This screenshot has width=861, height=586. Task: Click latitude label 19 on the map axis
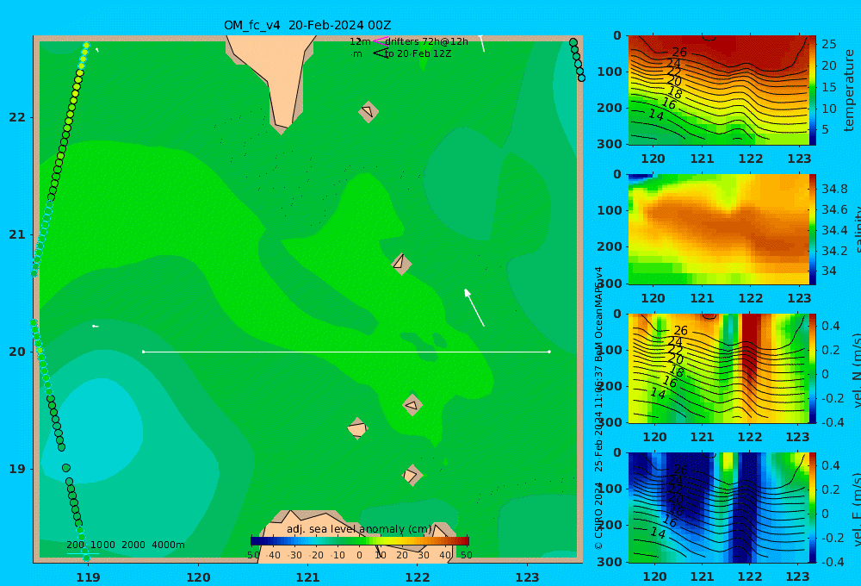[x=17, y=469]
